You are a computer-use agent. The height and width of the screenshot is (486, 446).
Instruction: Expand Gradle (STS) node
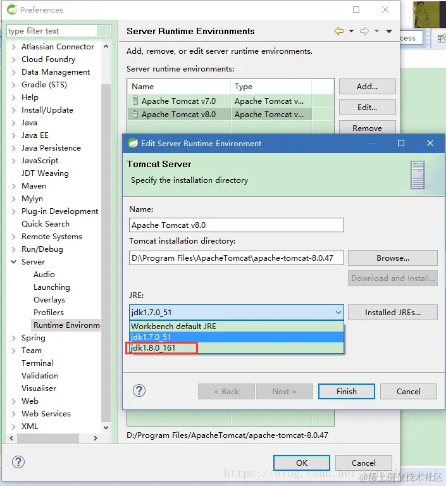(x=14, y=85)
